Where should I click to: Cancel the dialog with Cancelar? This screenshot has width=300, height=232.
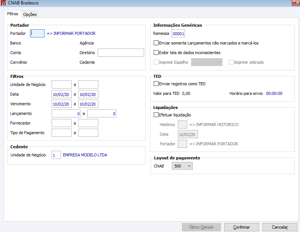(x=280, y=227)
